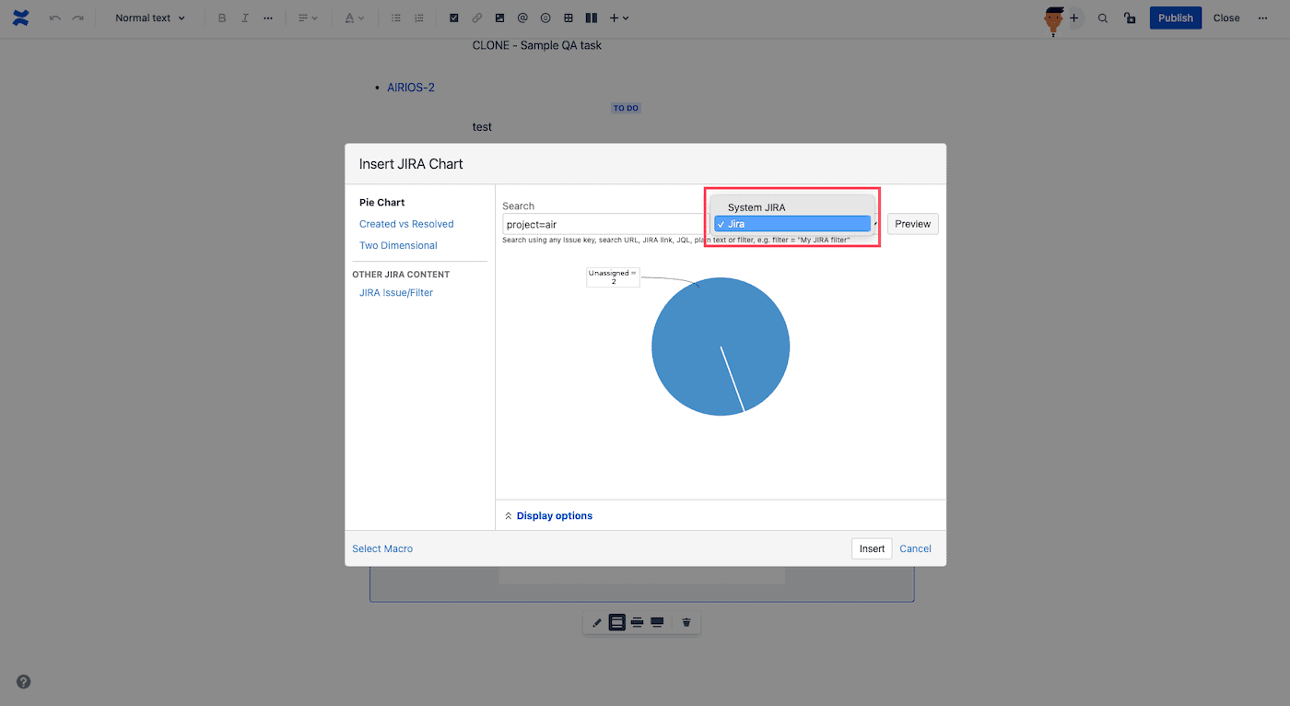Image resolution: width=1290 pixels, height=706 pixels.
Task: Click Insert to add the chart
Action: pyautogui.click(x=871, y=547)
